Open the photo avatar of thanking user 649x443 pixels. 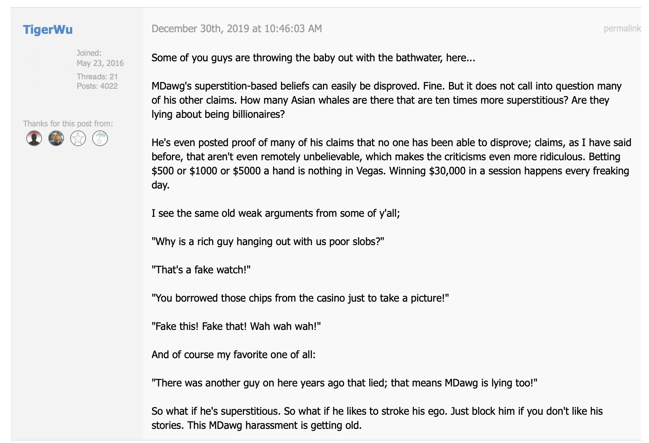tap(56, 138)
